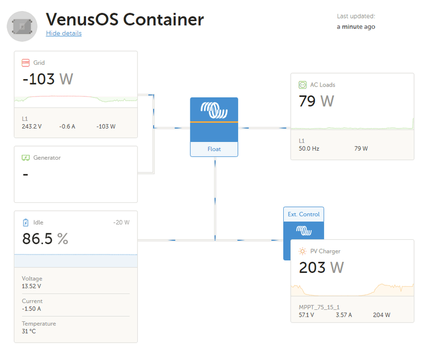Image resolution: width=422 pixels, height=352 pixels.
Task: Click the battery charging icon
Action: (x=25, y=222)
